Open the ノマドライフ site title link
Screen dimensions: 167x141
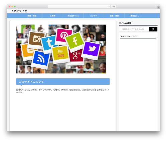coord(19,11)
